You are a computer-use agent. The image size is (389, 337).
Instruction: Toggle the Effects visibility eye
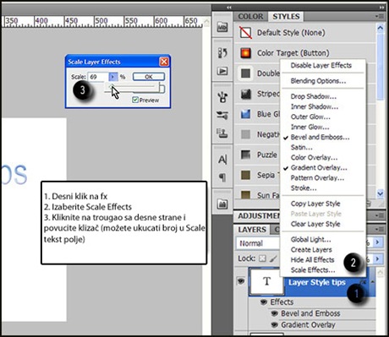coord(264,302)
